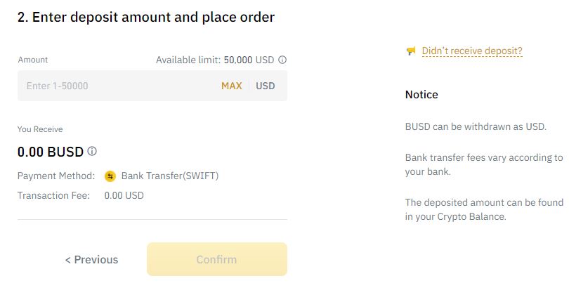
Task: Open the Didn't receive deposit link
Action: [472, 51]
